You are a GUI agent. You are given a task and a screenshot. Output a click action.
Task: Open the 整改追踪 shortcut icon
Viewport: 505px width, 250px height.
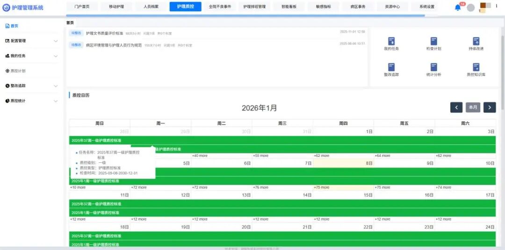tap(391, 68)
